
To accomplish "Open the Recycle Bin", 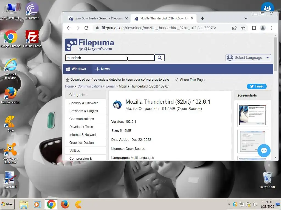I will point(267,180).
